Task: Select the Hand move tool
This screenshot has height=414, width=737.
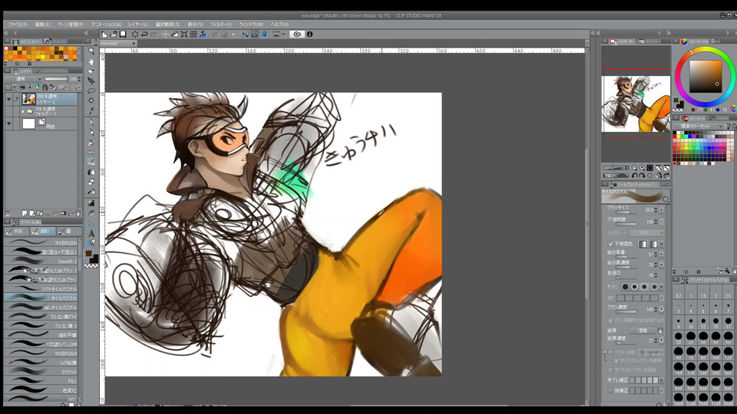Action: click(x=91, y=61)
